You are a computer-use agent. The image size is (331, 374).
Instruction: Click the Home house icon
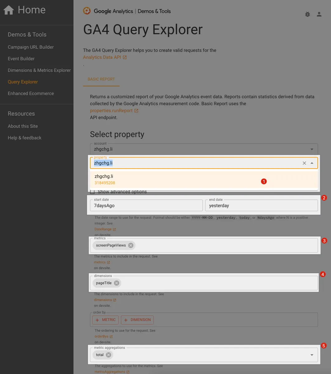[9, 10]
